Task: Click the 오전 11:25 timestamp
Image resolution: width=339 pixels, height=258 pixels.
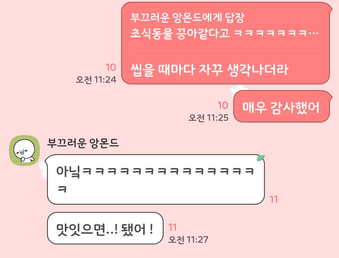Action: coord(209,118)
